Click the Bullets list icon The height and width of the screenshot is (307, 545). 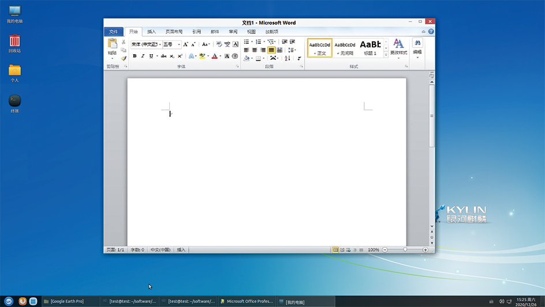(247, 41)
